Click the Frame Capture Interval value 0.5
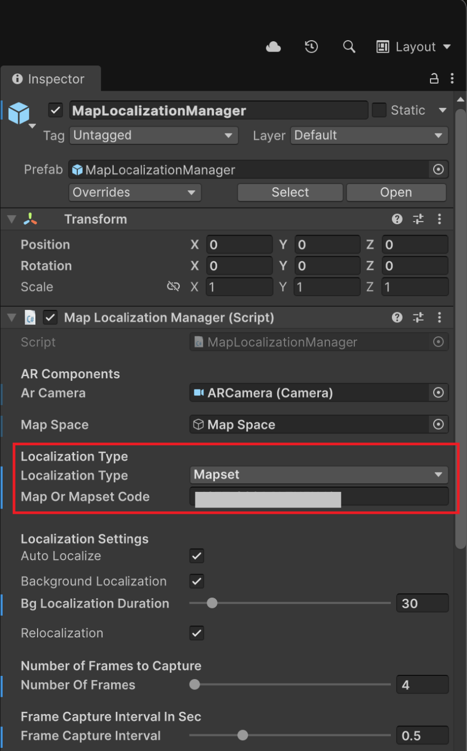Screen dimensions: 467x751 tap(422, 735)
